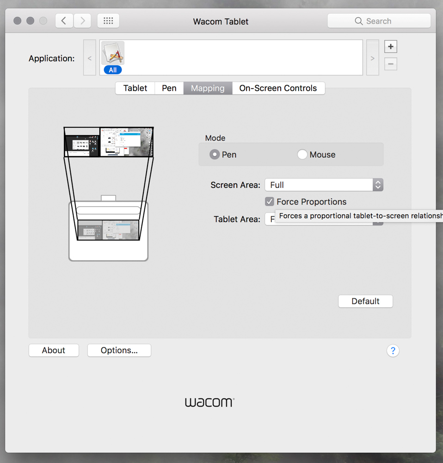Uncheck the Force Proportions checkbox

click(x=270, y=202)
